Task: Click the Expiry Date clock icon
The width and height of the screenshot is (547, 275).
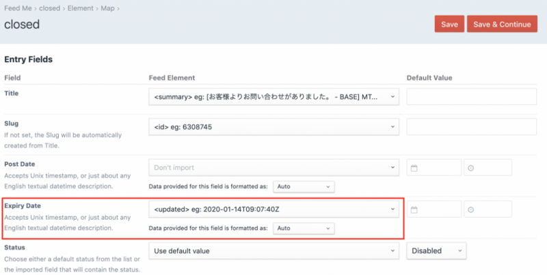Action: click(472, 209)
